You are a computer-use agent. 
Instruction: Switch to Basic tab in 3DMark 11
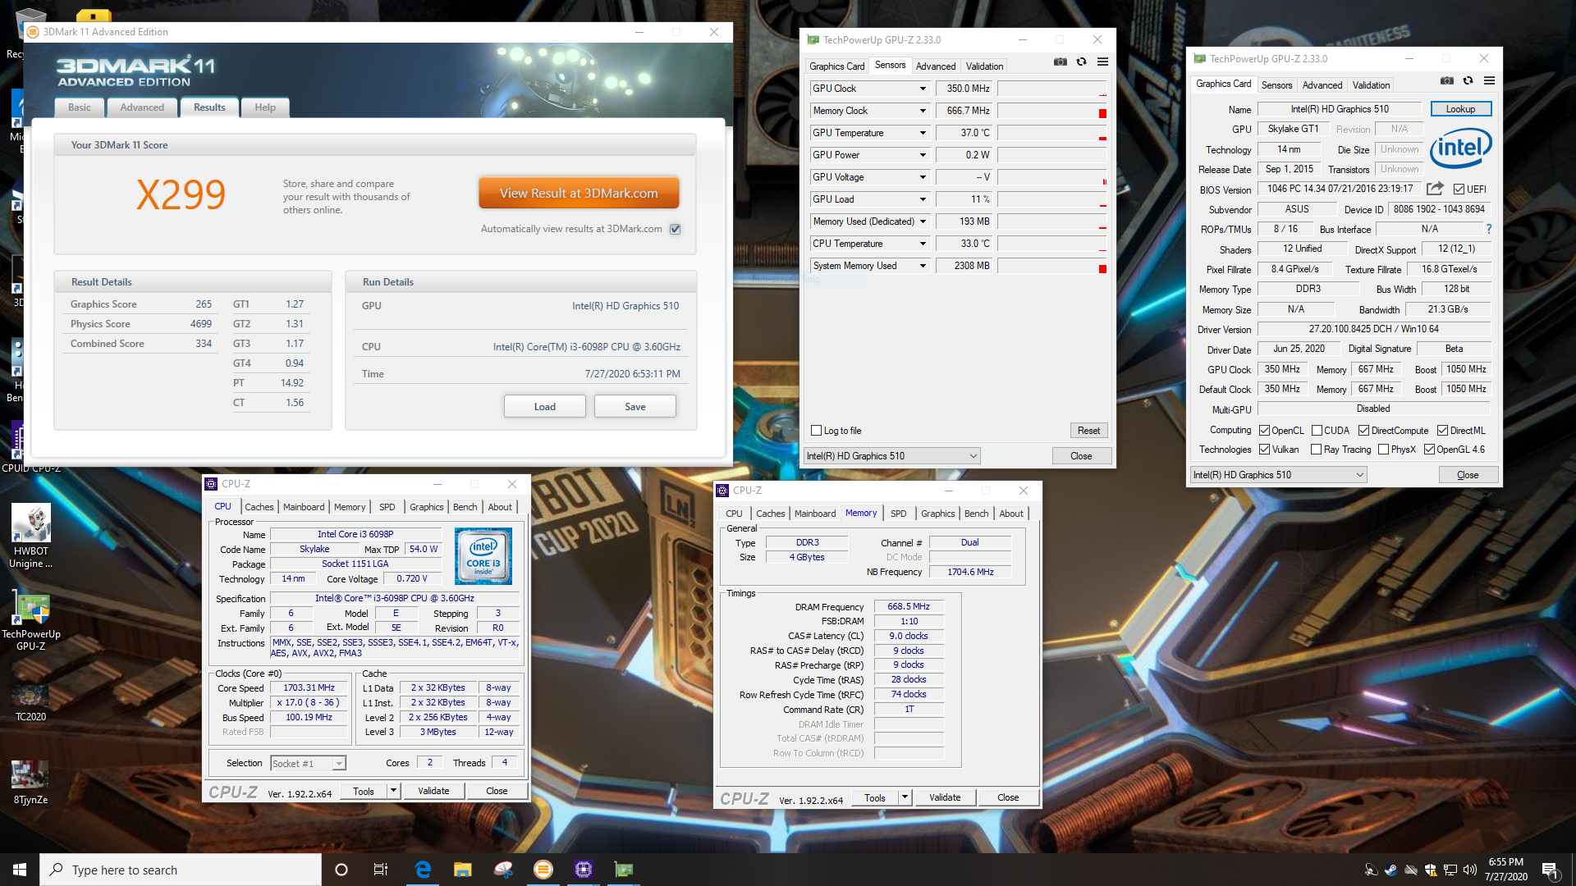coord(80,107)
